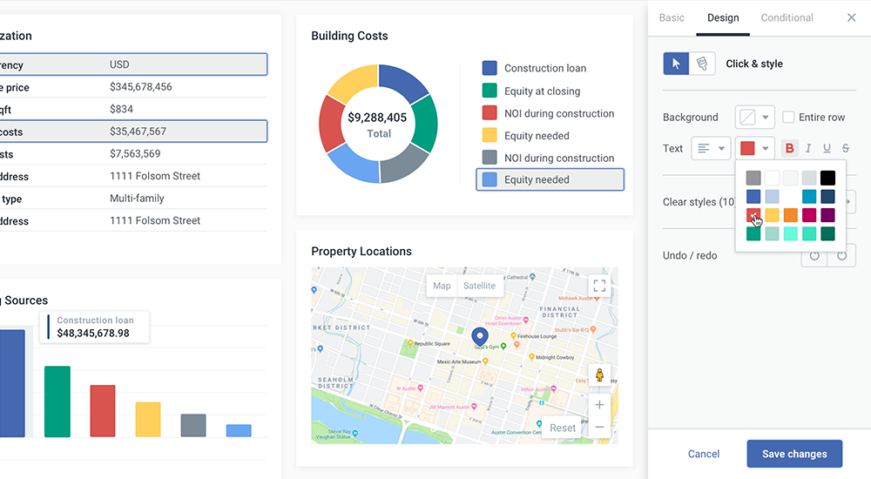Pick the black color swatch
The image size is (871, 479).
point(827,178)
